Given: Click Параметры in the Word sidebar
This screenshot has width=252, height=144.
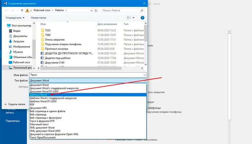Looking at the screenshot, I should tap(13, 121).
